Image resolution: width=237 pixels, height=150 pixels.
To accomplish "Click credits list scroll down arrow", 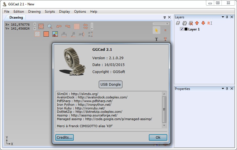I will pyautogui.click(x=164, y=125).
